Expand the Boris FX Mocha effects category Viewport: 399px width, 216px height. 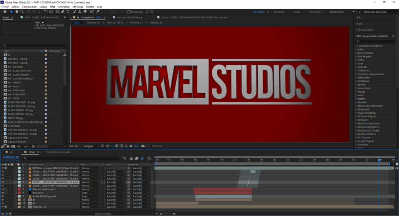coord(356,53)
